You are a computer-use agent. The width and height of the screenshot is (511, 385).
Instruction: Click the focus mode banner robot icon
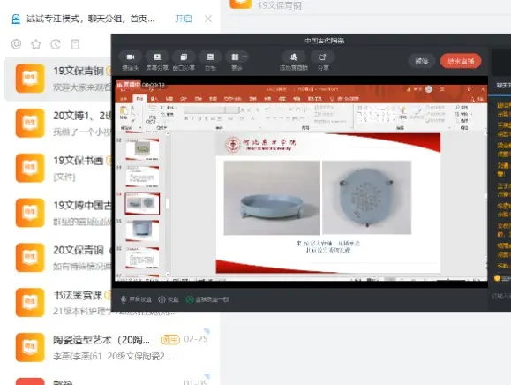[16, 19]
